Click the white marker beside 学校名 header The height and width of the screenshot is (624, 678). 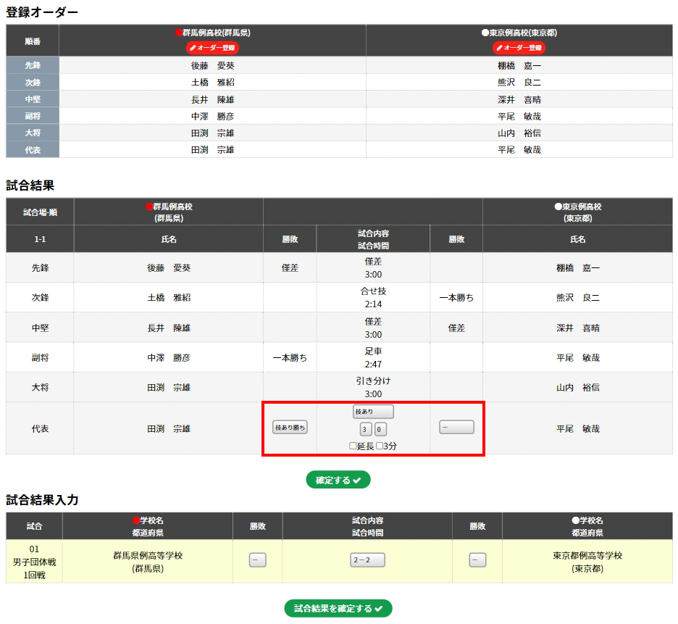click(x=576, y=520)
